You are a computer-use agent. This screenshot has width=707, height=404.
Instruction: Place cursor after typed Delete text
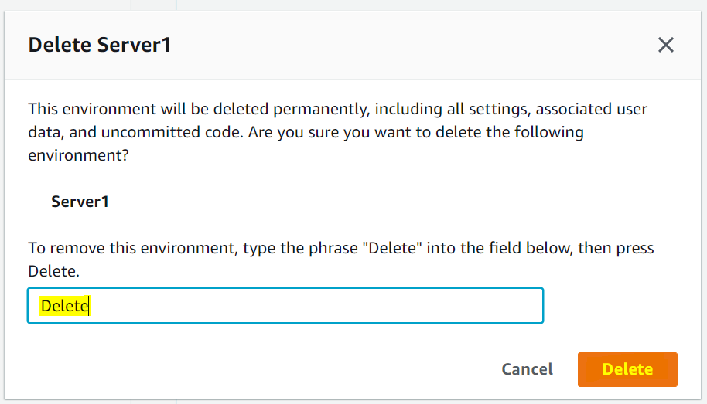tap(91, 307)
